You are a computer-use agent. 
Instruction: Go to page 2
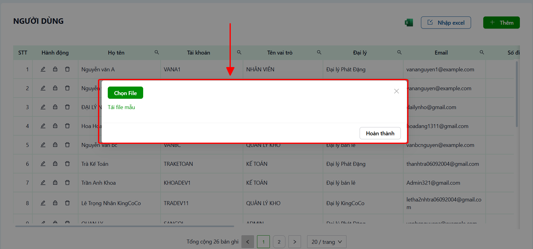279,242
